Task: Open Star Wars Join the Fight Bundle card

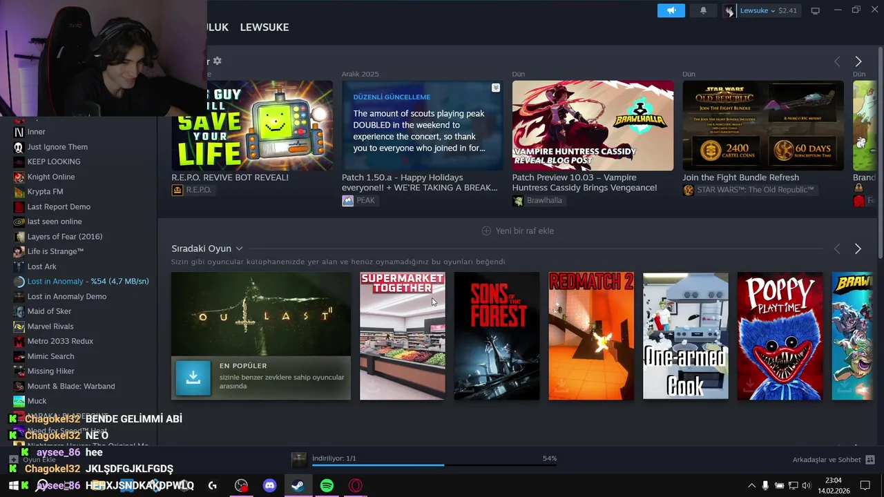Action: pos(763,126)
